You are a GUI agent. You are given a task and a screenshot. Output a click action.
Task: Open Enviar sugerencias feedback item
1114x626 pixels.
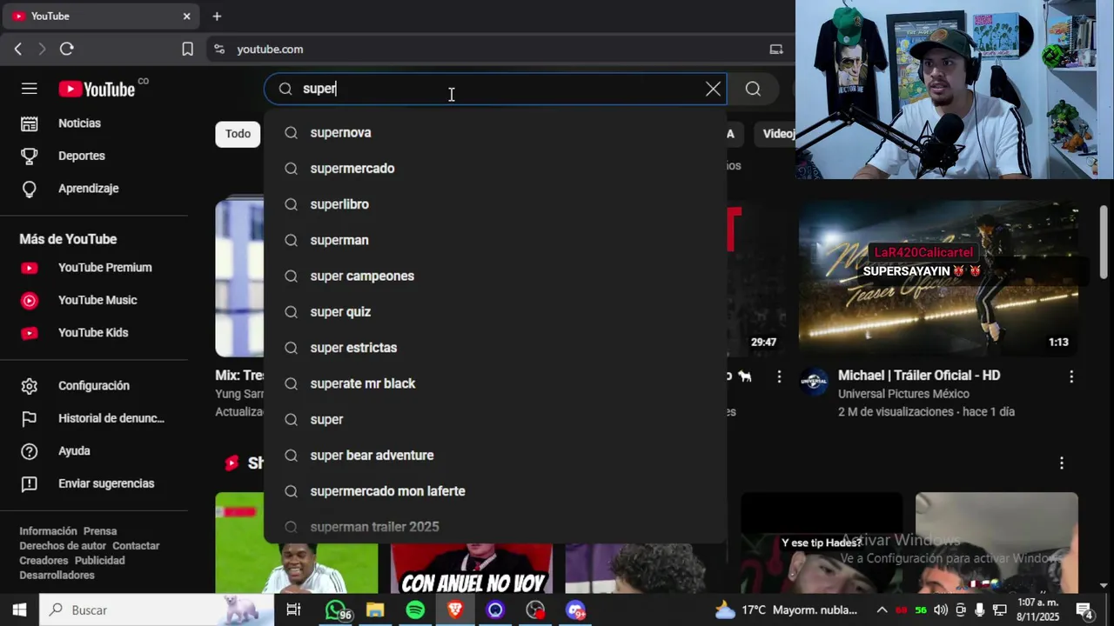[94, 483]
